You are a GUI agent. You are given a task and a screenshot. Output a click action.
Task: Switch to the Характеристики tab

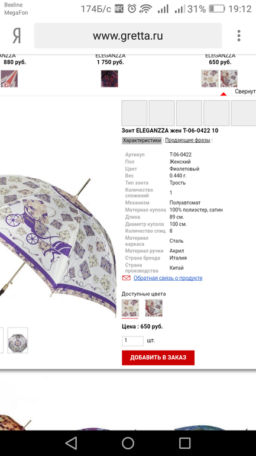pyautogui.click(x=142, y=140)
